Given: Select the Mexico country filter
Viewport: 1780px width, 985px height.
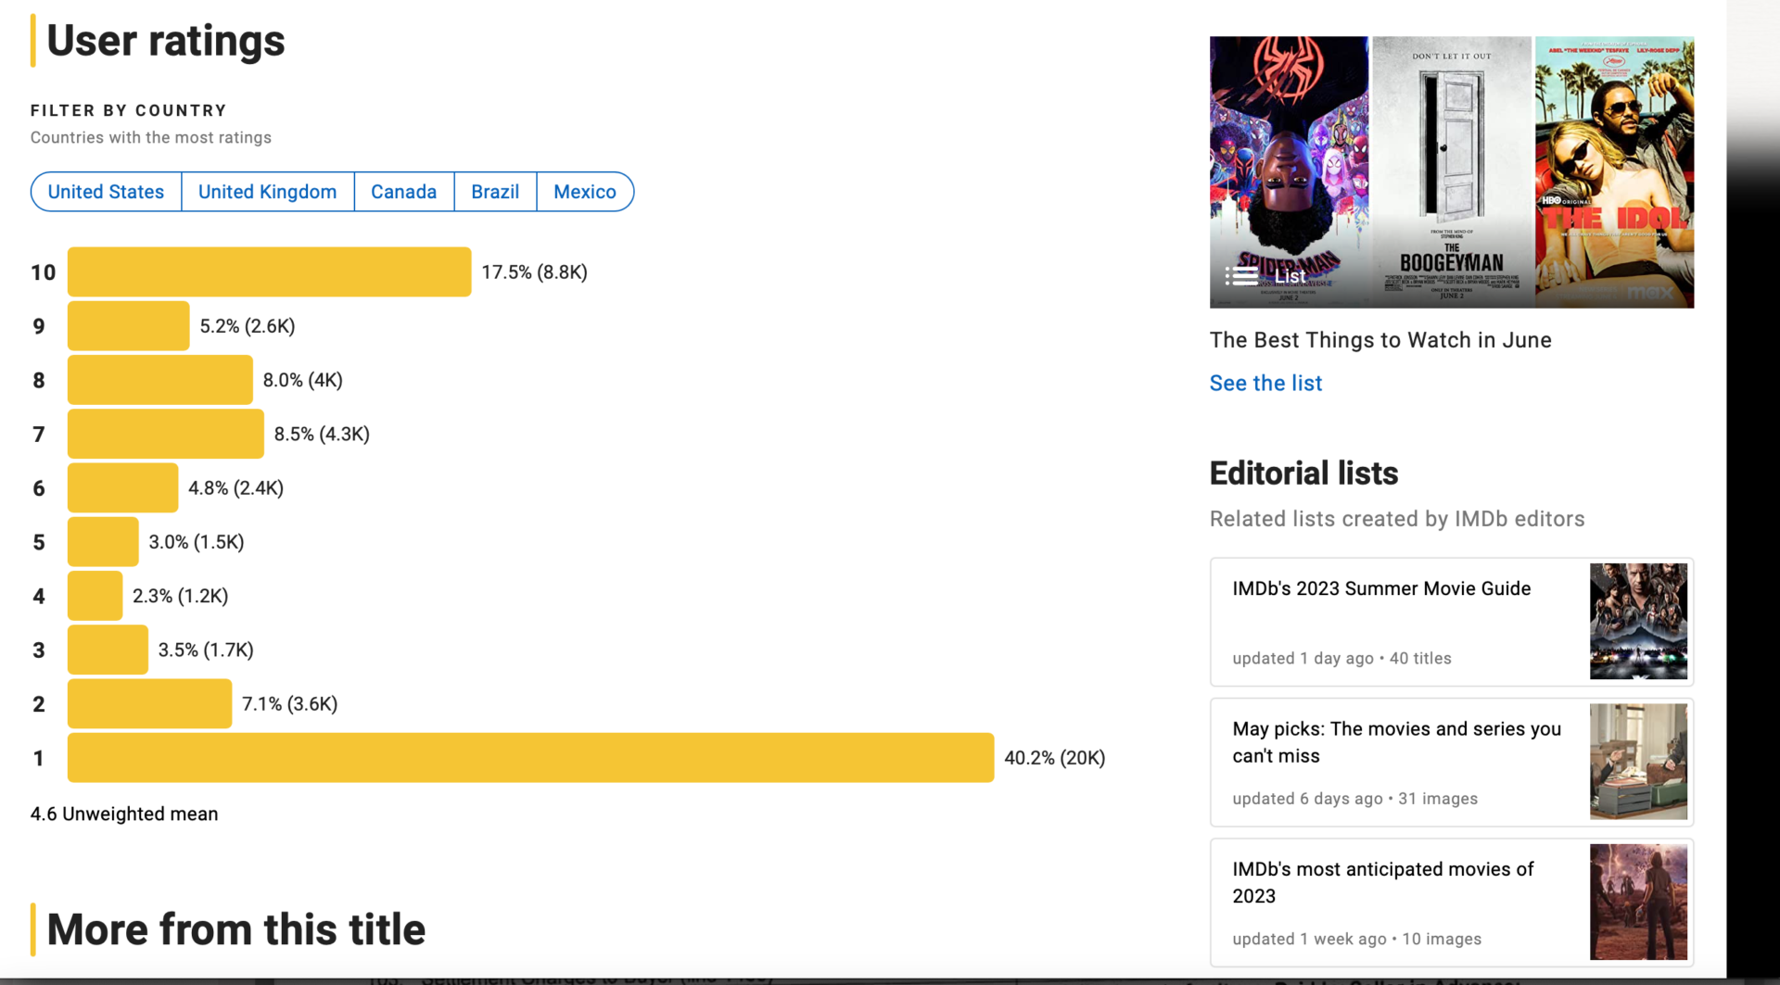Looking at the screenshot, I should (585, 192).
